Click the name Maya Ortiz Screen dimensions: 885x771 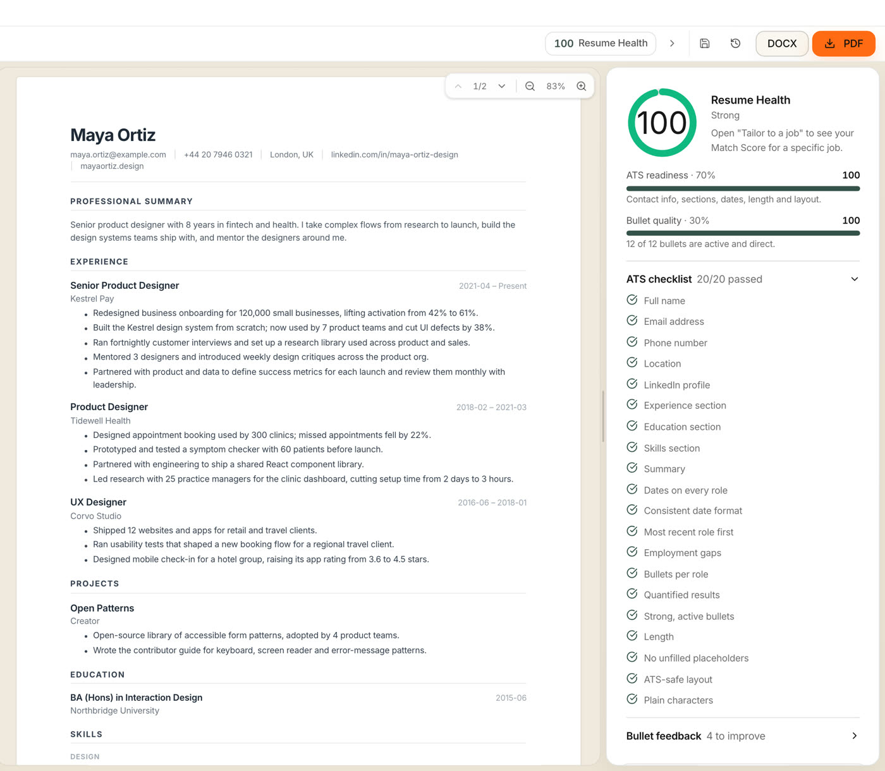(113, 135)
